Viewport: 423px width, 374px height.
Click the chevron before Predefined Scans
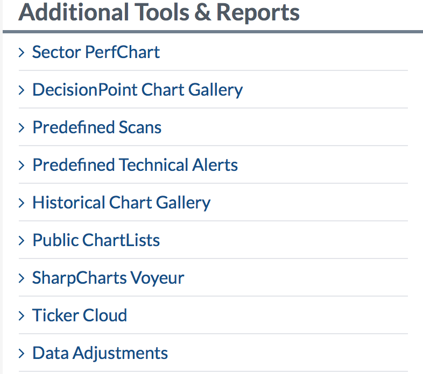[x=22, y=127]
